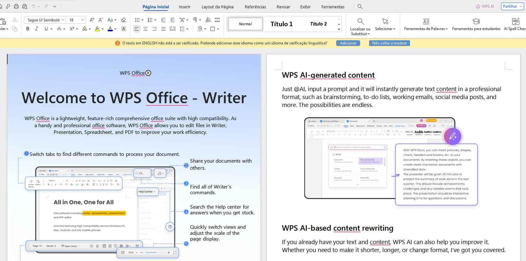The height and width of the screenshot is (261, 526).
Task: Click the paragraph Shading paint bucket
Action: point(200,29)
